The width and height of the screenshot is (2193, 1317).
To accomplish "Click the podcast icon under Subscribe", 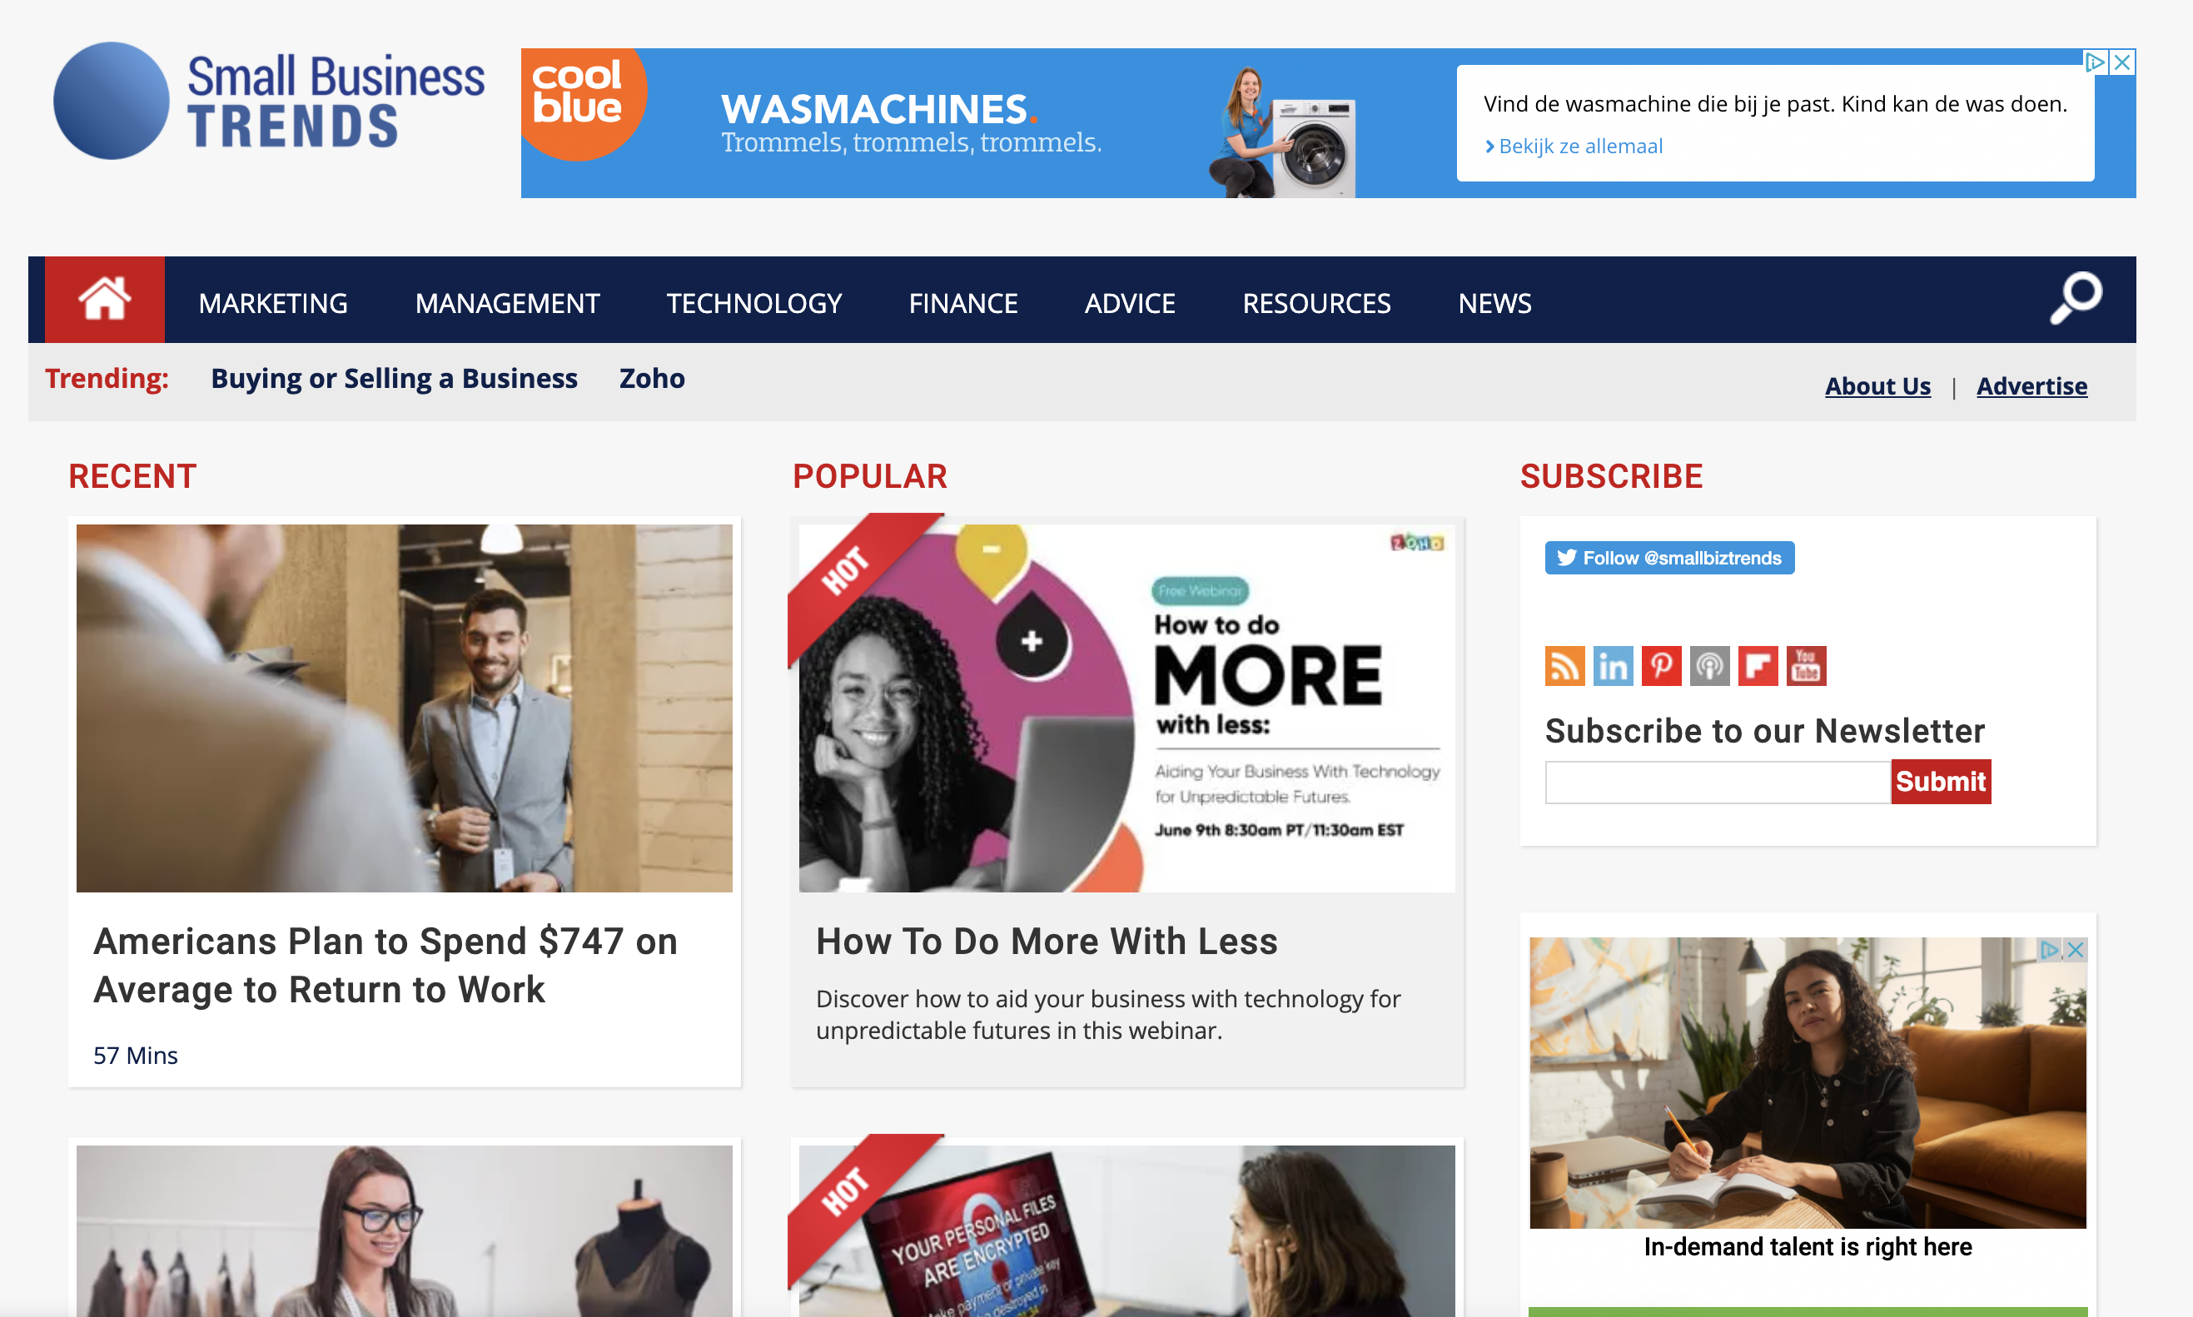I will [1710, 666].
